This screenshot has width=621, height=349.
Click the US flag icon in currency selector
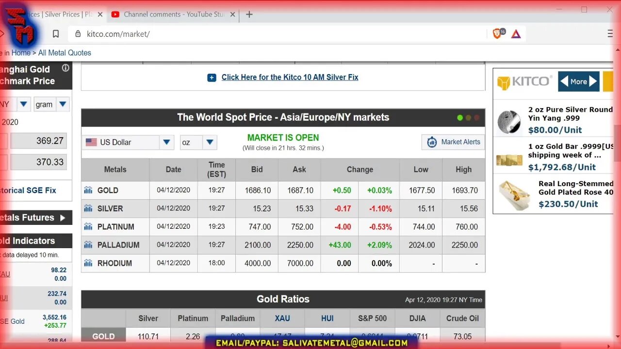[x=91, y=142]
